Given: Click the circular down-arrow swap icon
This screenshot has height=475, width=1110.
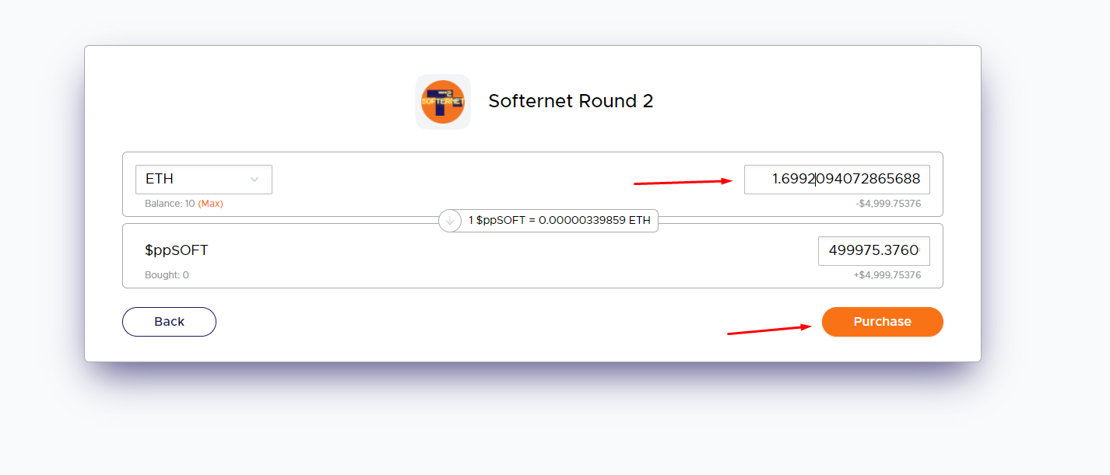Looking at the screenshot, I should (x=450, y=221).
